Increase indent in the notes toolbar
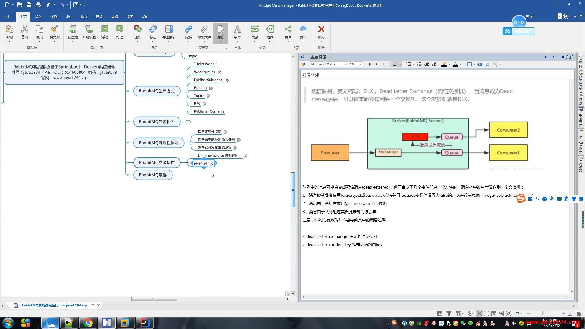This screenshot has width=585, height=329. click(x=434, y=65)
